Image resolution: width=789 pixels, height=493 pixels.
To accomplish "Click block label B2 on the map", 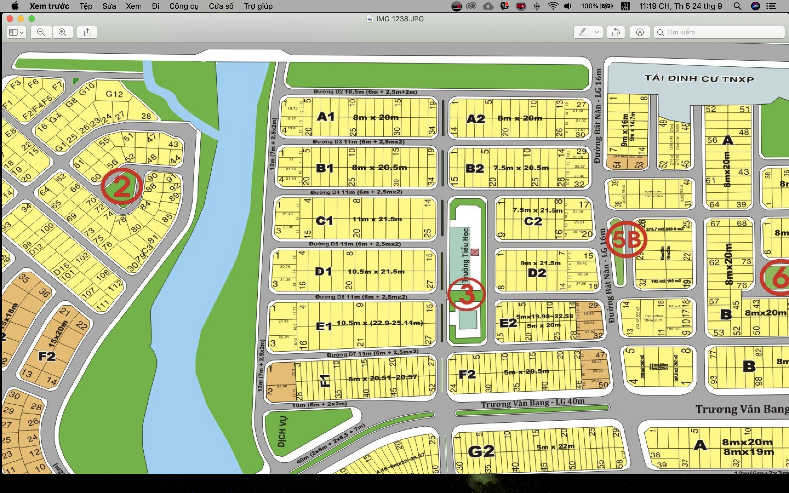I will click(474, 168).
